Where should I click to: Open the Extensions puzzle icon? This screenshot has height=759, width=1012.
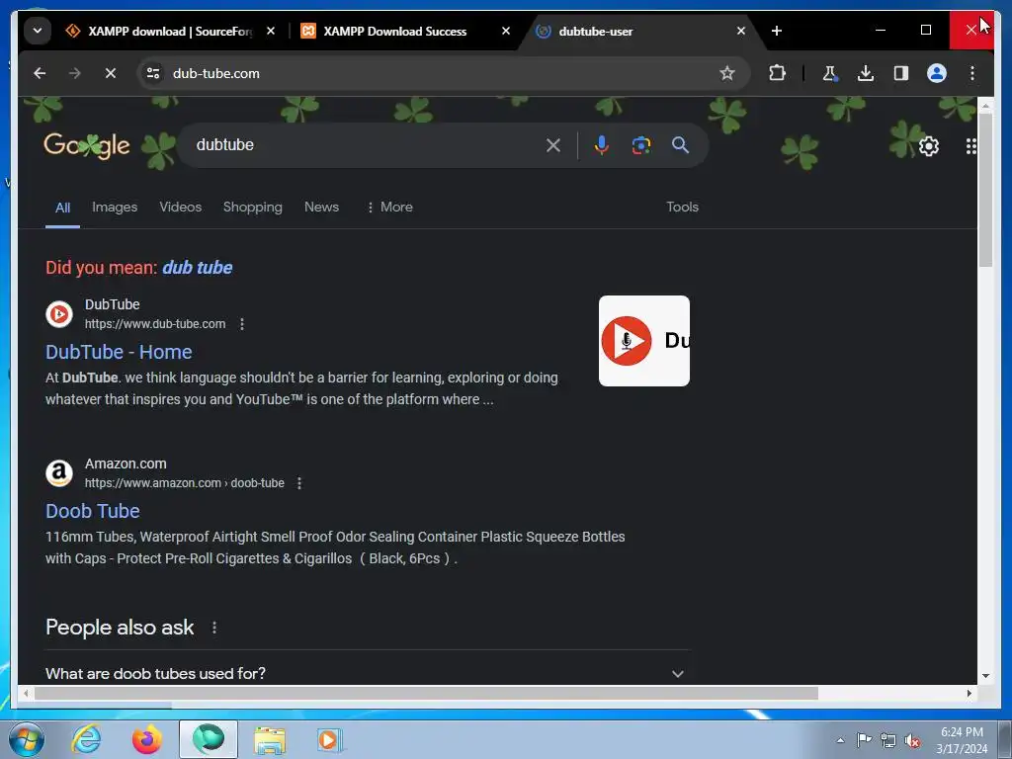(x=777, y=73)
